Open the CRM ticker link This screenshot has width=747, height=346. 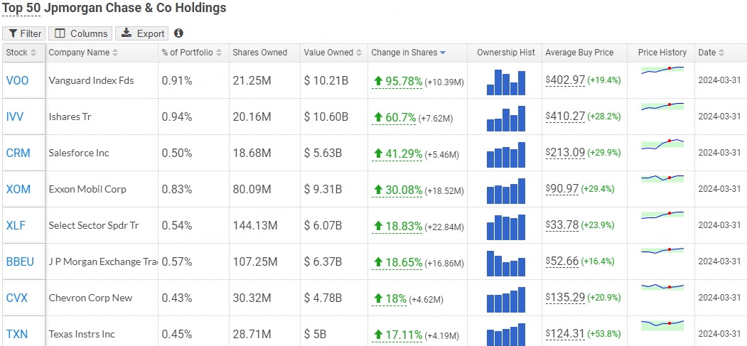tap(18, 153)
